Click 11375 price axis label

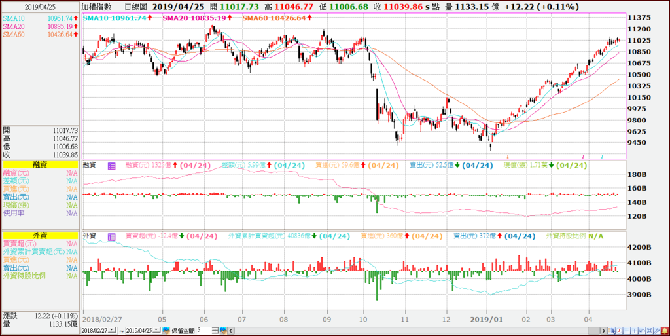(639, 18)
